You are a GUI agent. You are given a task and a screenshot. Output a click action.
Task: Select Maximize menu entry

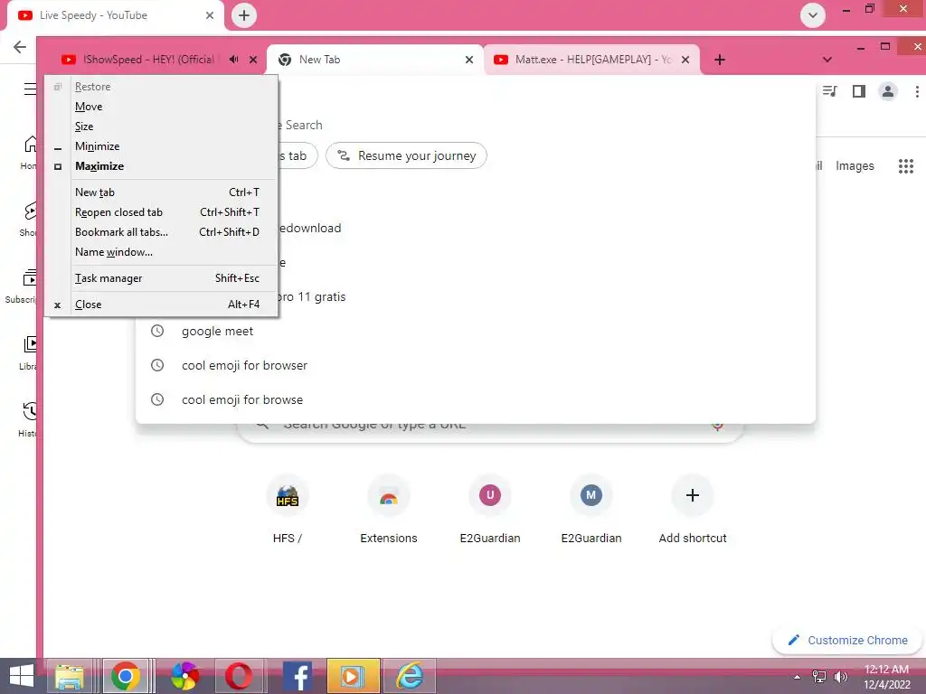tap(161, 166)
